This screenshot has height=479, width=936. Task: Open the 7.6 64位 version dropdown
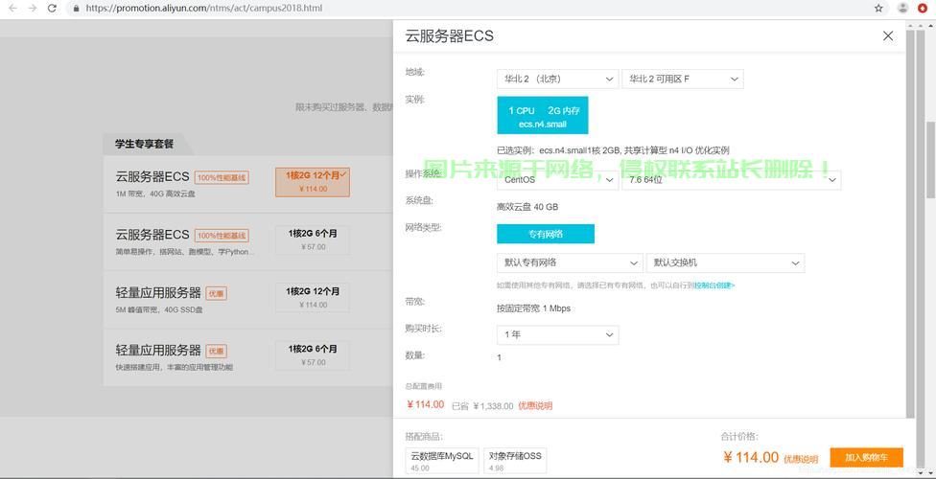[x=731, y=179]
